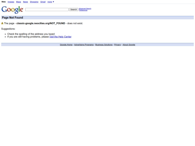Open Gmail from the top navigation
Image resolution: width=195 pixels, height=146 pixels.
43,2
